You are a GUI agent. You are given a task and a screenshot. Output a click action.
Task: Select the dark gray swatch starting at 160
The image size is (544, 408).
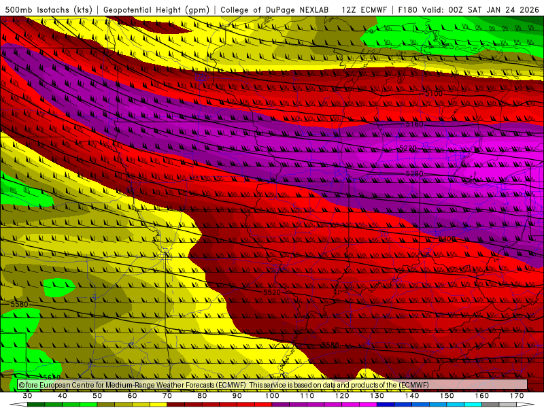coord(490,405)
